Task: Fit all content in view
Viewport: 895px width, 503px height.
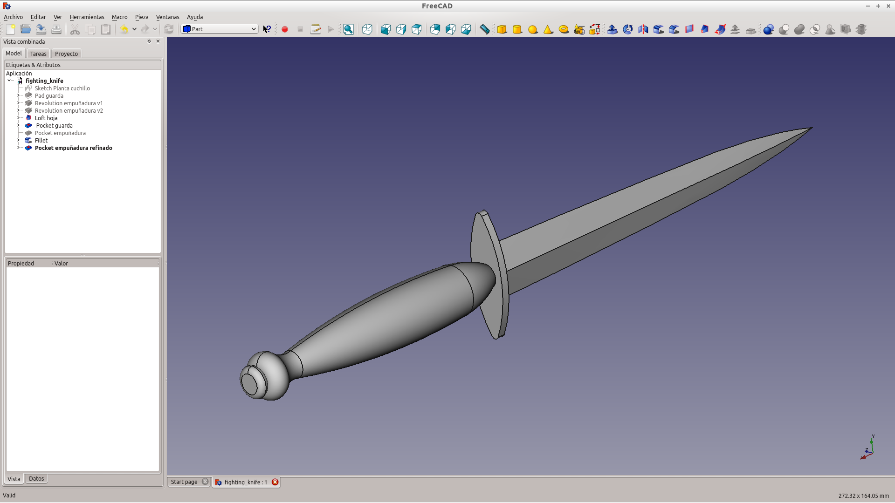Action: coord(348,29)
